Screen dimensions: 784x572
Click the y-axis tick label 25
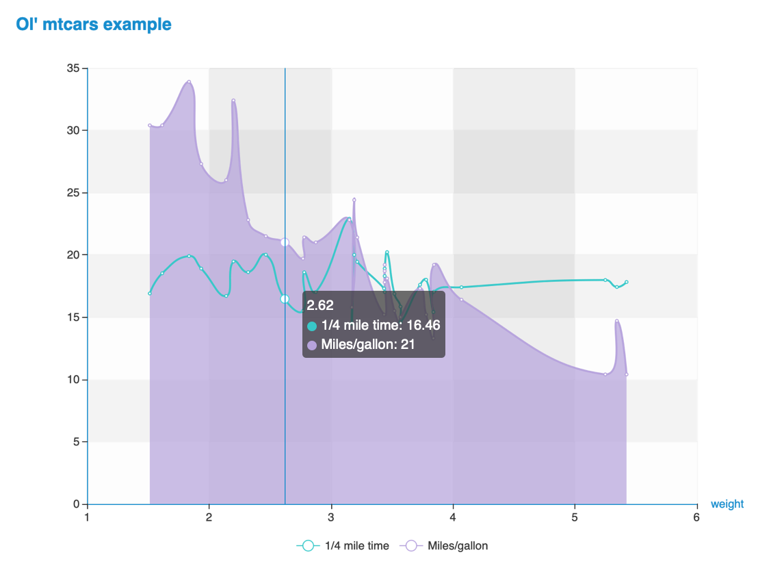coord(73,193)
